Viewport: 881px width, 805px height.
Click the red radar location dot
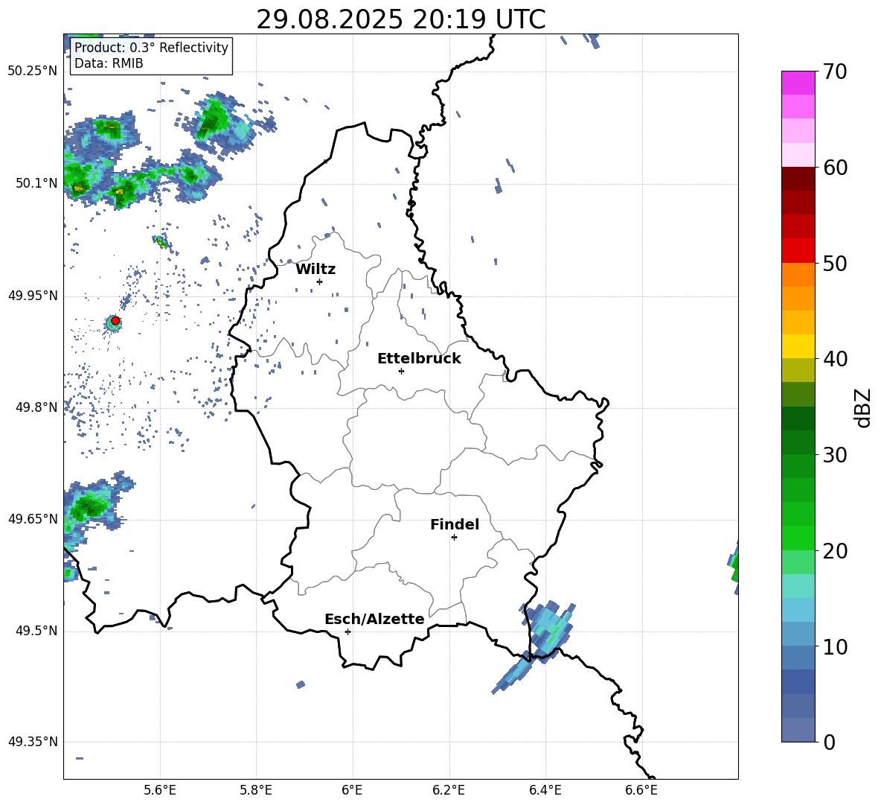point(115,321)
